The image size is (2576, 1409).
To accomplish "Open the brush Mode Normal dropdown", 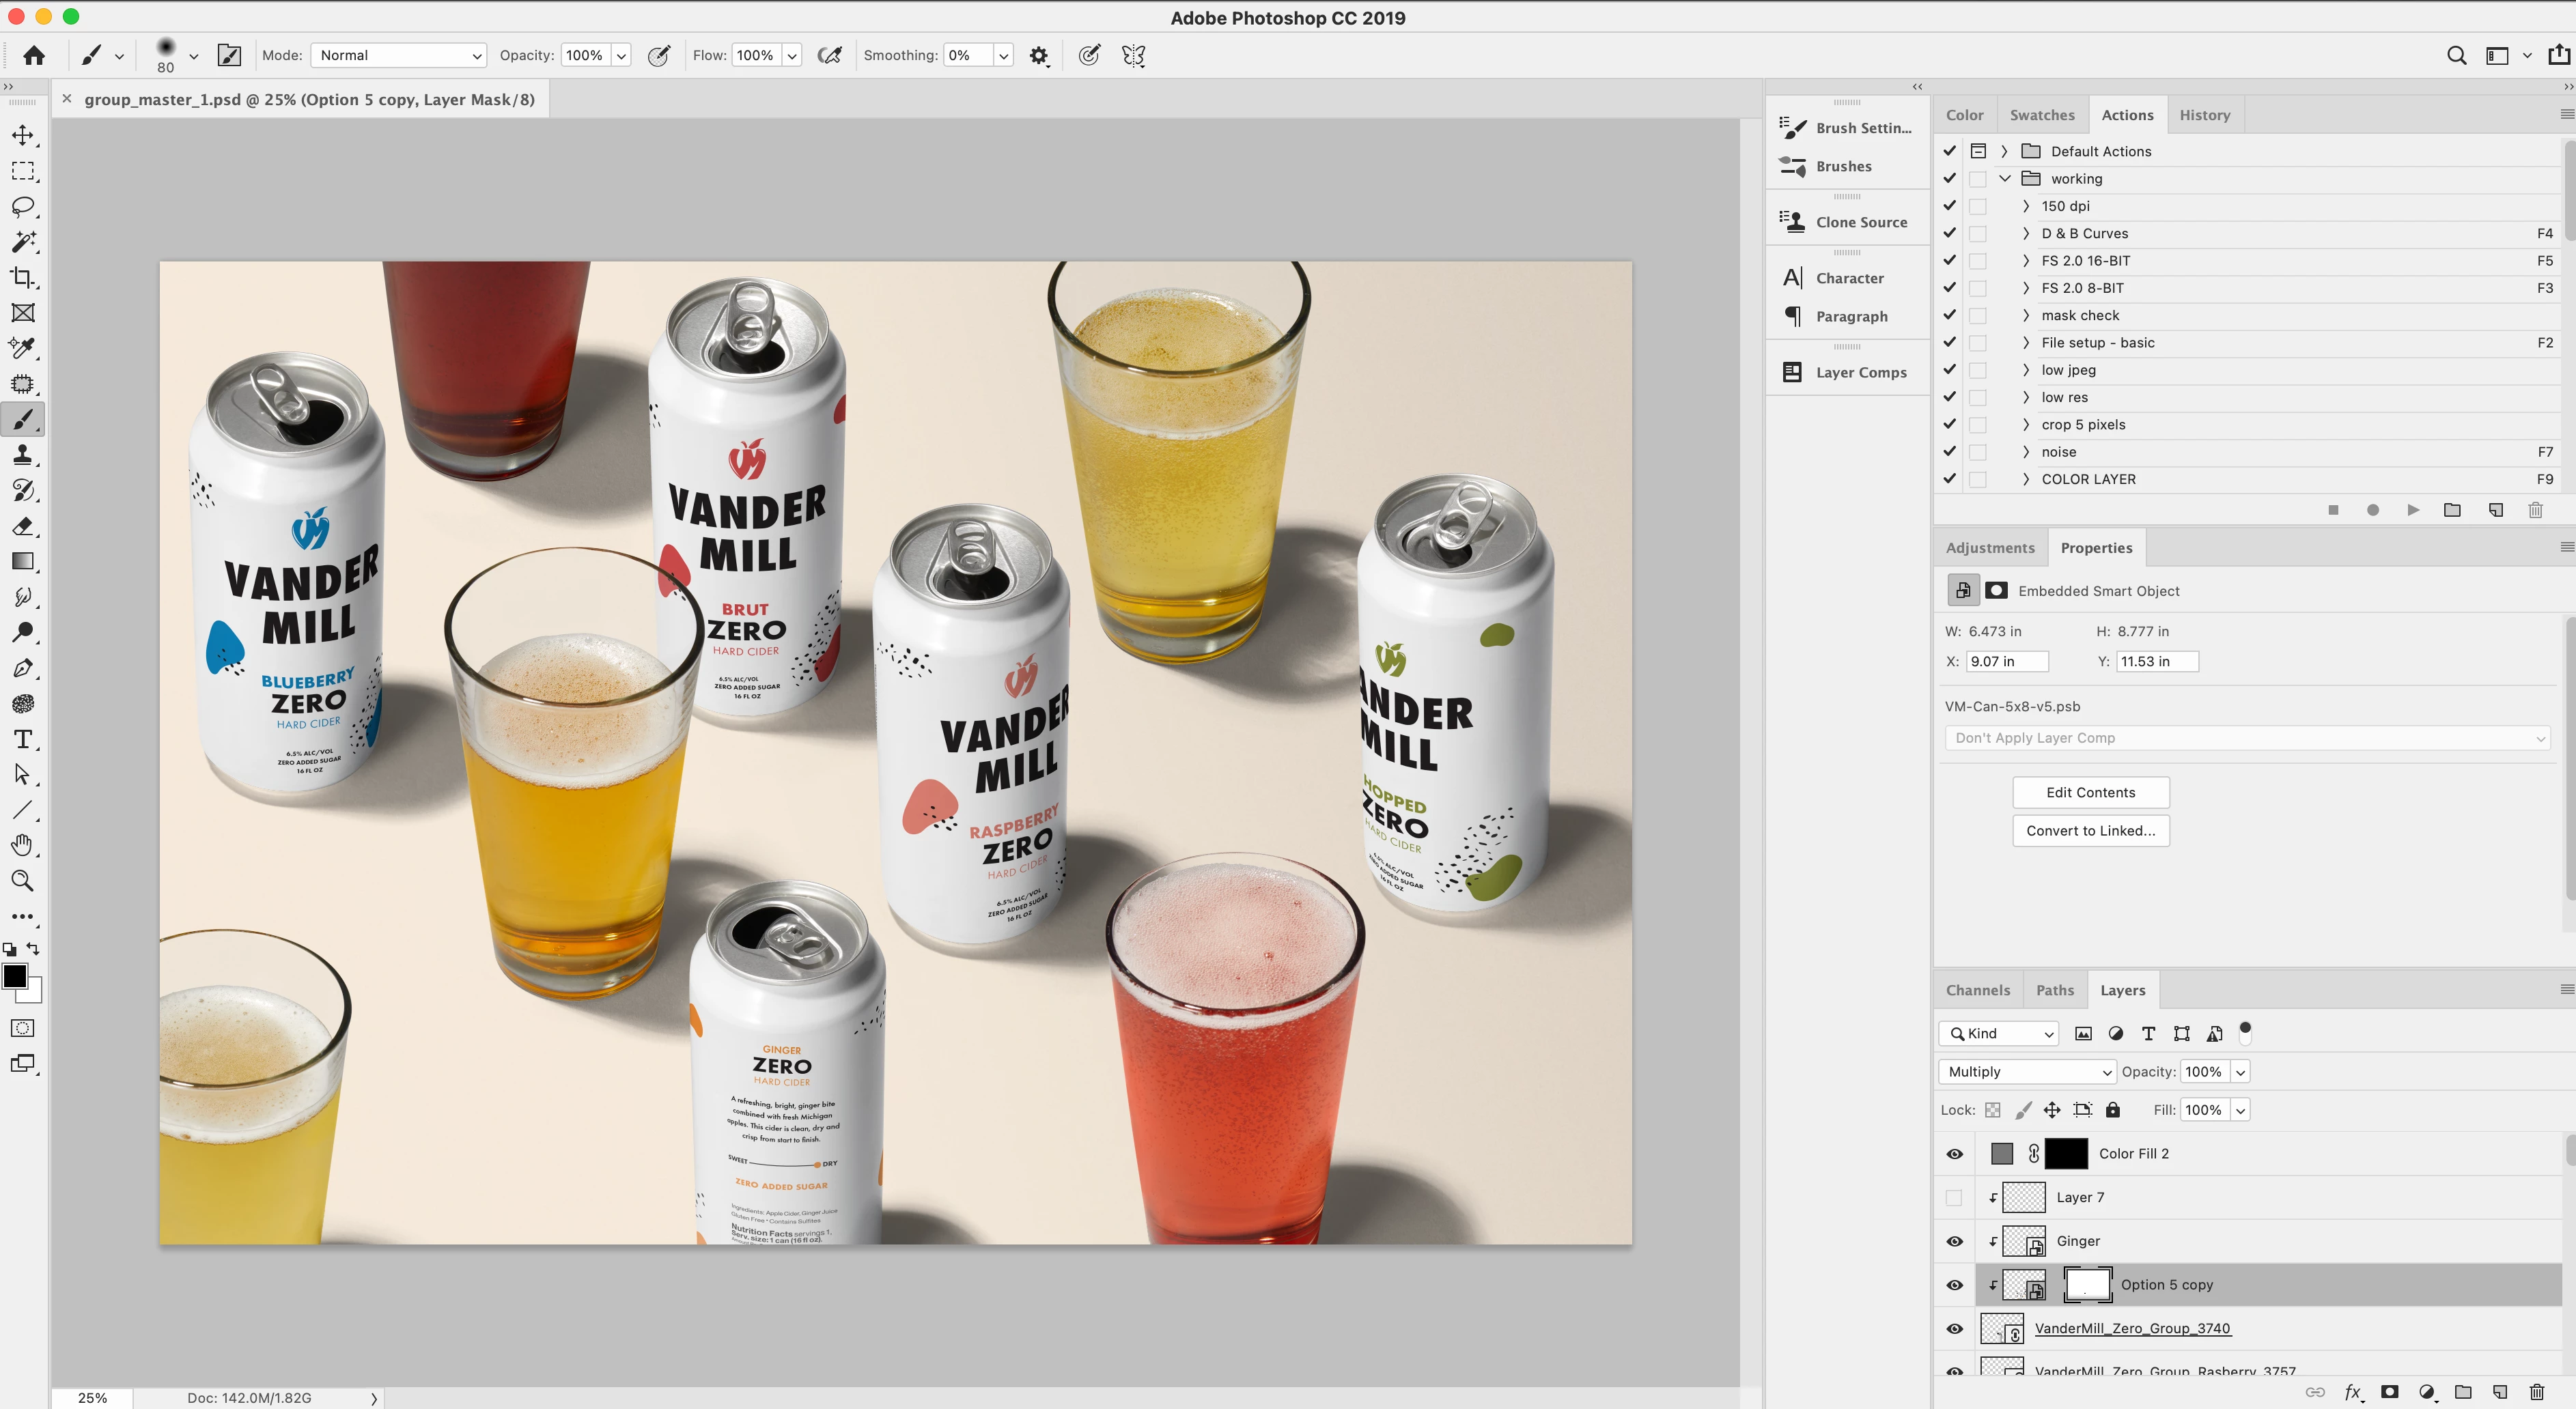I will click(399, 55).
